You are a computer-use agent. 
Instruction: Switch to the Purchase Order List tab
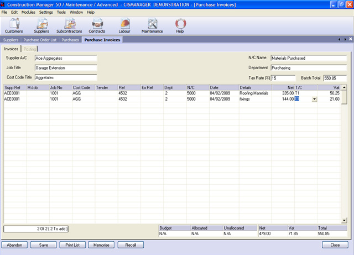(x=40, y=40)
